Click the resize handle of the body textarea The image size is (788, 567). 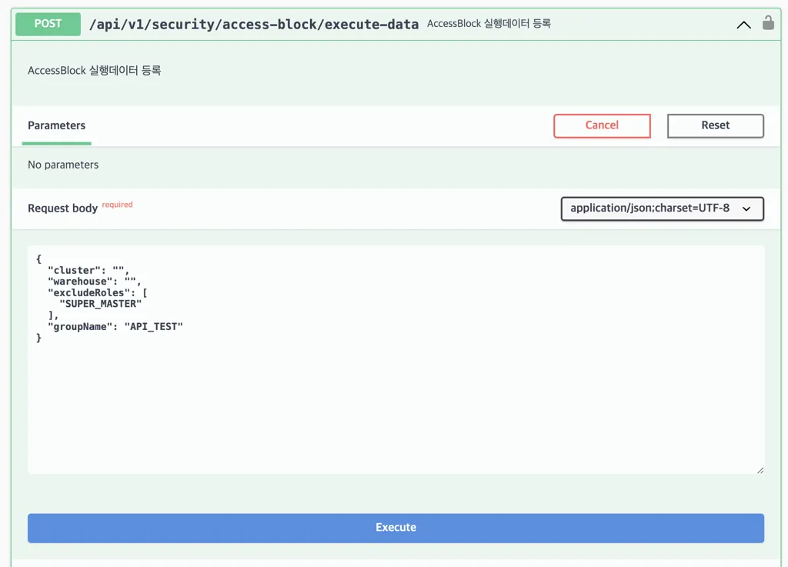[760, 469]
